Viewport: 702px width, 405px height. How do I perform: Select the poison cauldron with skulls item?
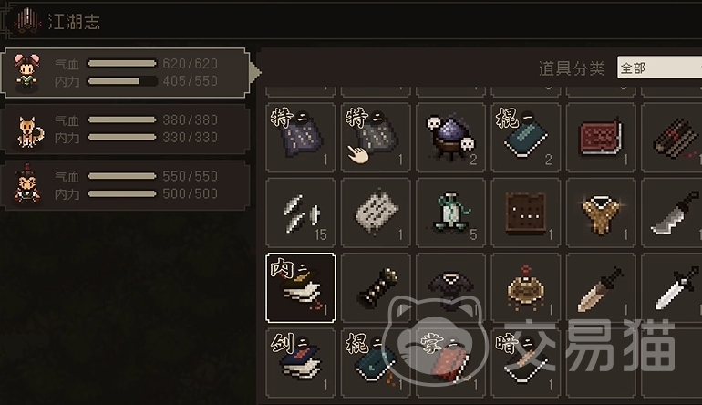[x=450, y=138]
